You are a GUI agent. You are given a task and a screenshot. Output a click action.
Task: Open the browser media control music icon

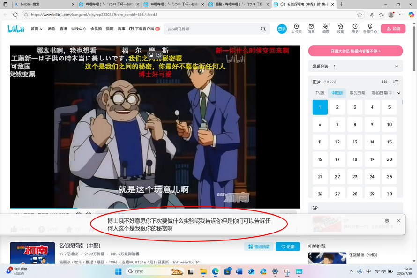(x=372, y=15)
